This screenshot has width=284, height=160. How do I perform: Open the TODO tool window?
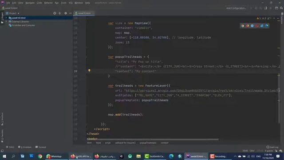click(x=10, y=147)
